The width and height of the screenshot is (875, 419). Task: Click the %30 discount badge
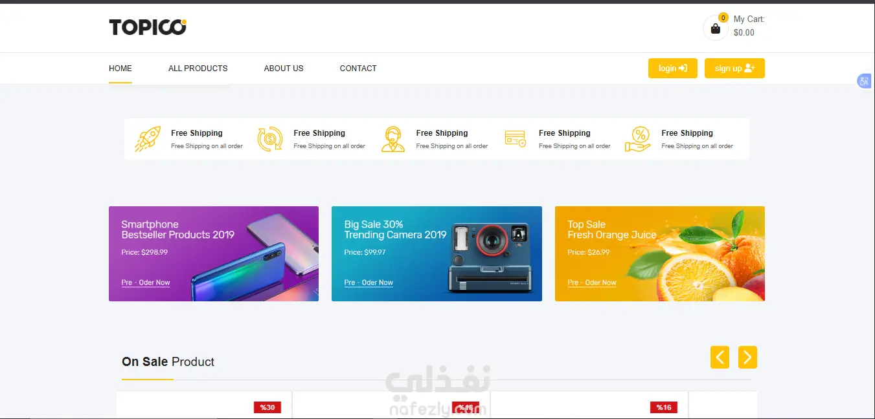(x=267, y=407)
